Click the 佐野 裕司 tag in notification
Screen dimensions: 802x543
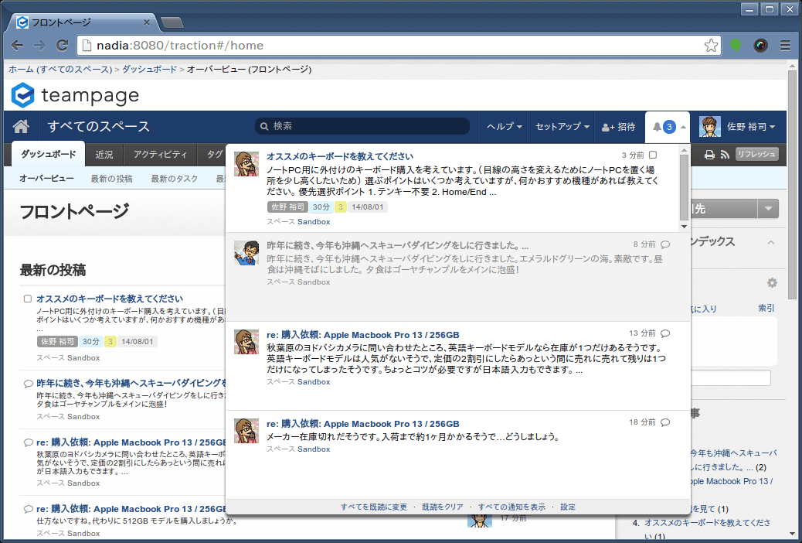pos(287,207)
